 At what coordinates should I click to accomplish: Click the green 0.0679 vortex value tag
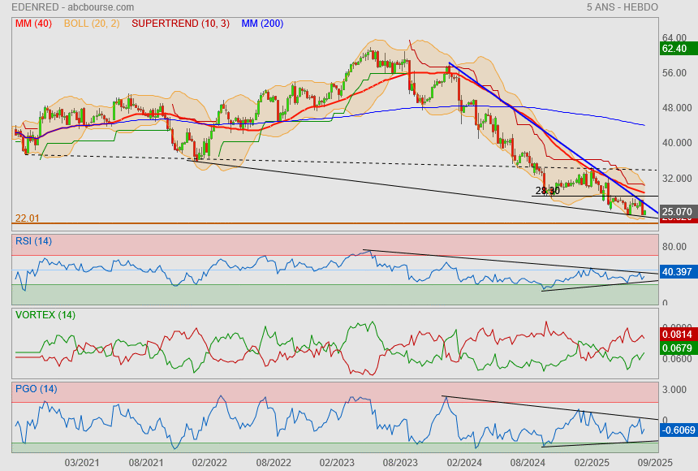676,348
